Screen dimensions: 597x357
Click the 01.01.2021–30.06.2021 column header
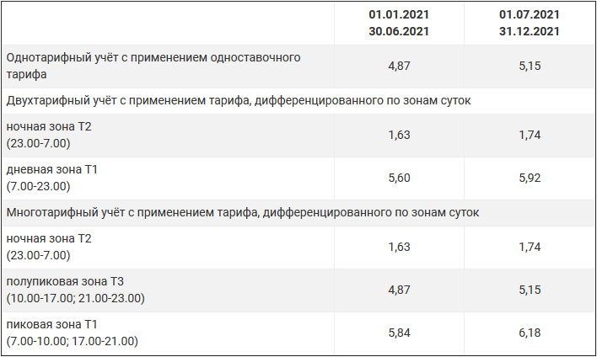(x=399, y=24)
